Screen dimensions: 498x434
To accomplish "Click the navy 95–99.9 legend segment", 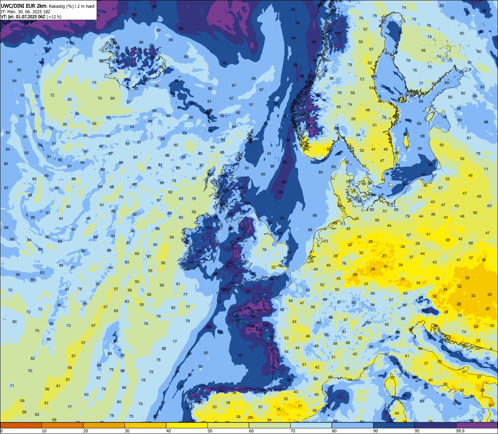I will [x=435, y=425].
